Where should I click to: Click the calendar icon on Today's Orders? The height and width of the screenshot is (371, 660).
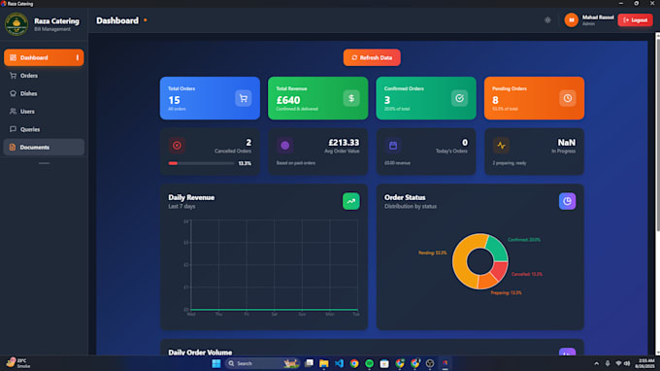(393, 146)
